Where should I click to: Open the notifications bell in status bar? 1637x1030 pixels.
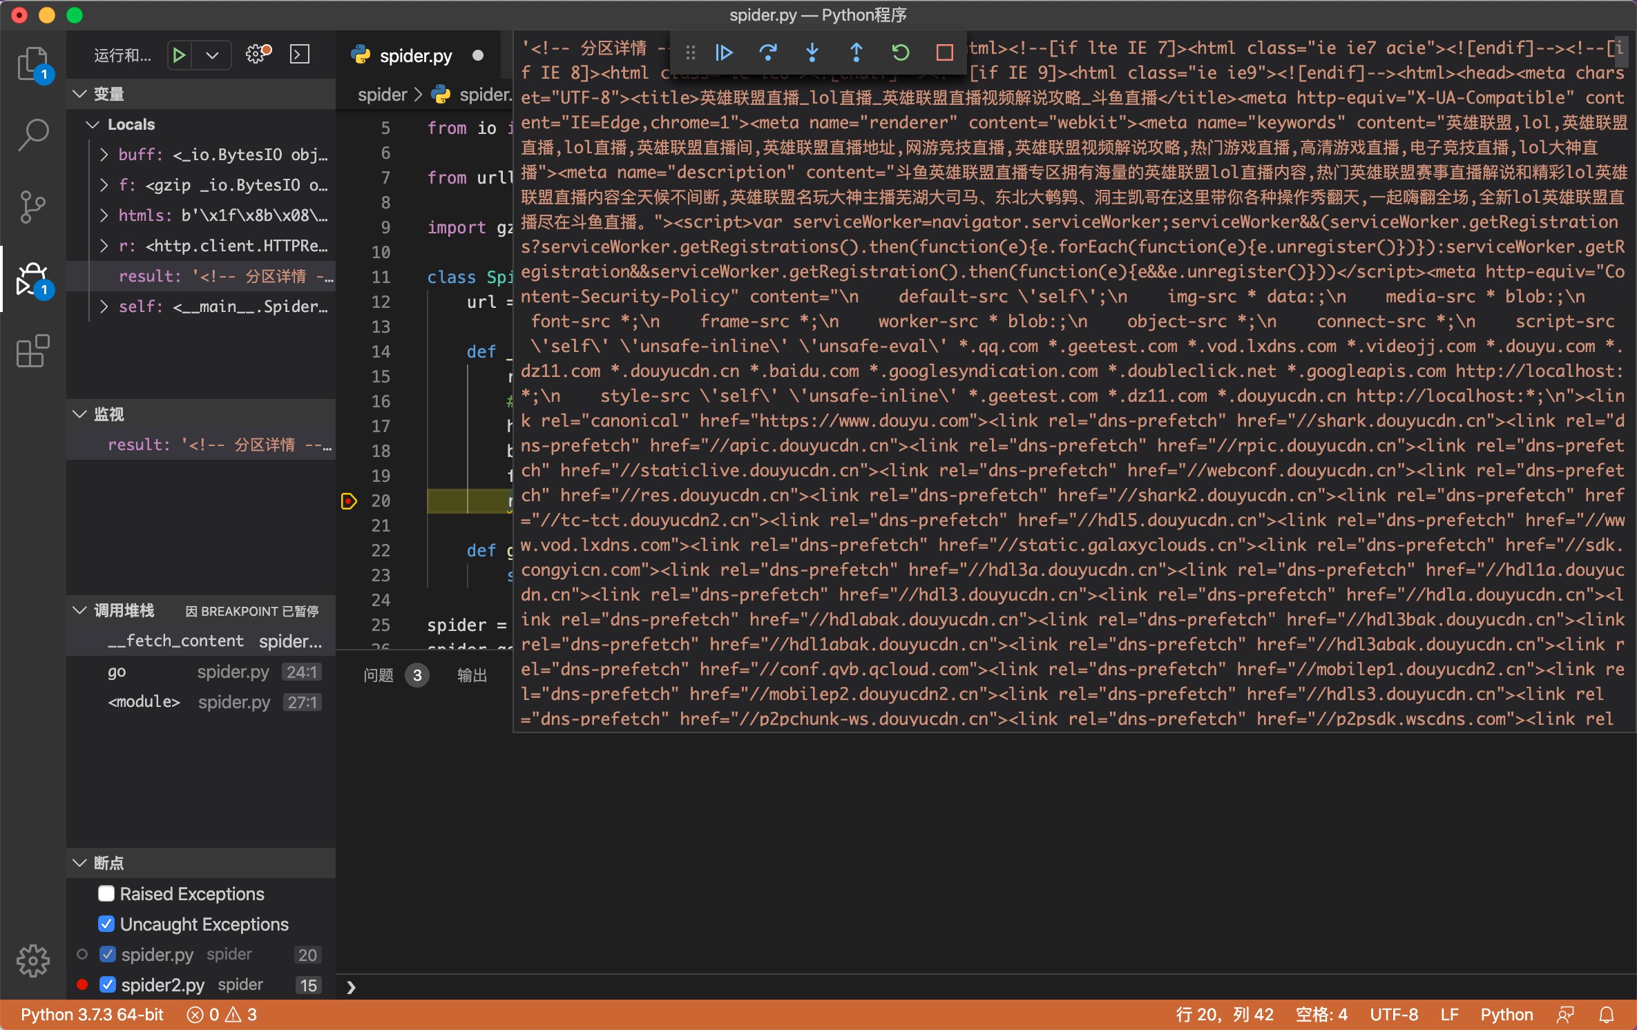(1607, 1015)
